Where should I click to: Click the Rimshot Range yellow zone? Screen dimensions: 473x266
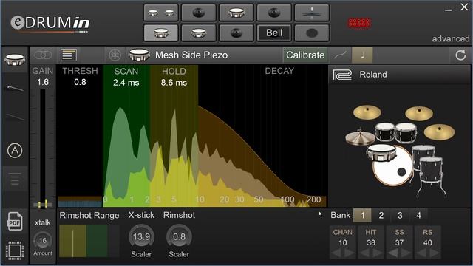[72, 241]
